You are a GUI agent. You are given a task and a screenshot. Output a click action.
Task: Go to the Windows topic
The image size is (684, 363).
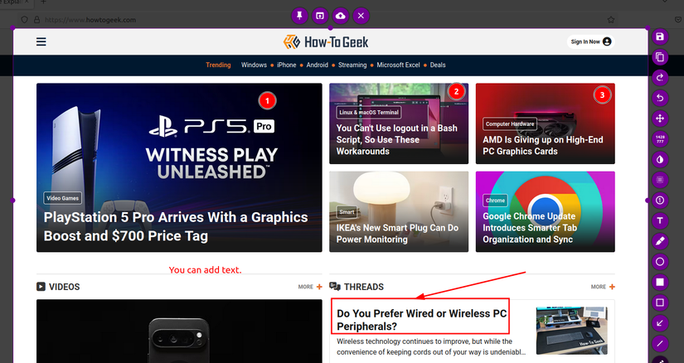click(x=254, y=65)
